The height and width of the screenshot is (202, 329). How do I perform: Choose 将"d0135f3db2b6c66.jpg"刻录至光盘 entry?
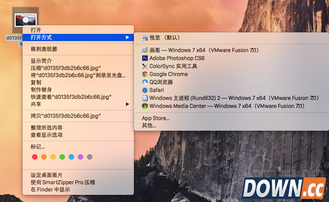coord(78,75)
